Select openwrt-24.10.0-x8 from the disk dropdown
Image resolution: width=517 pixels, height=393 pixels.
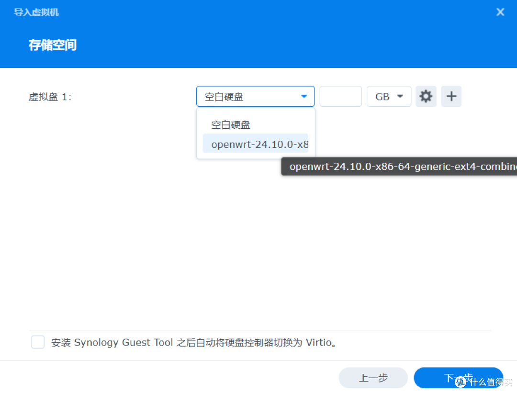point(259,144)
